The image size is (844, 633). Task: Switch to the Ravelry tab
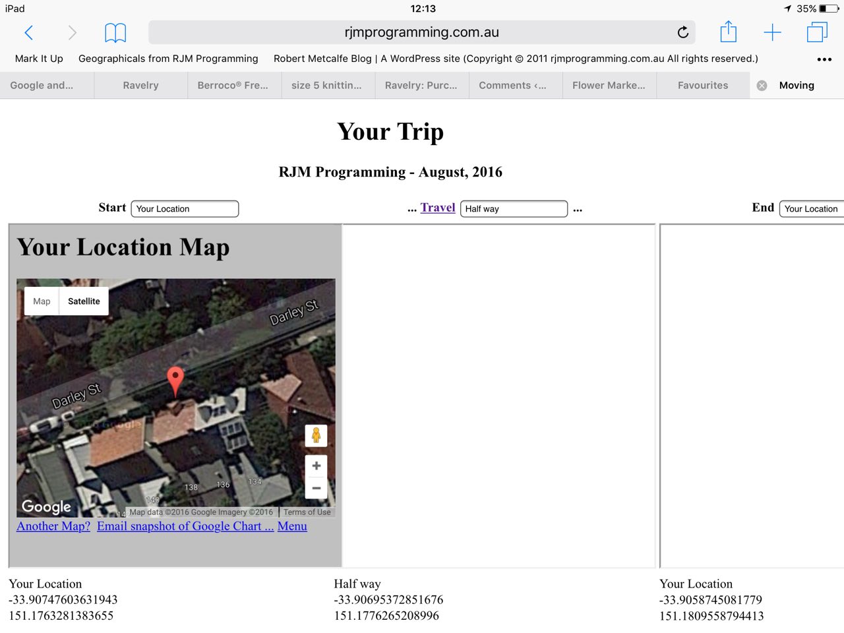click(140, 86)
